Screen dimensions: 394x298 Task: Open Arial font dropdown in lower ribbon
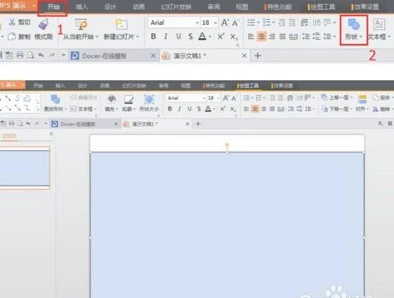(204, 98)
